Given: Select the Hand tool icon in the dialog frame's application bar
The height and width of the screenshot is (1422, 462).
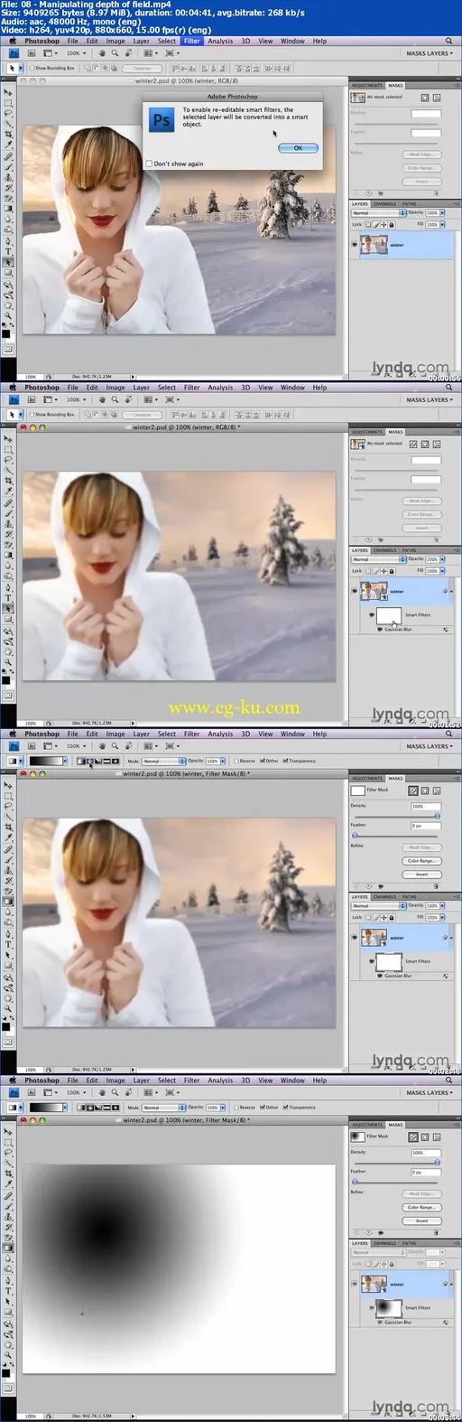Looking at the screenshot, I should 102,53.
